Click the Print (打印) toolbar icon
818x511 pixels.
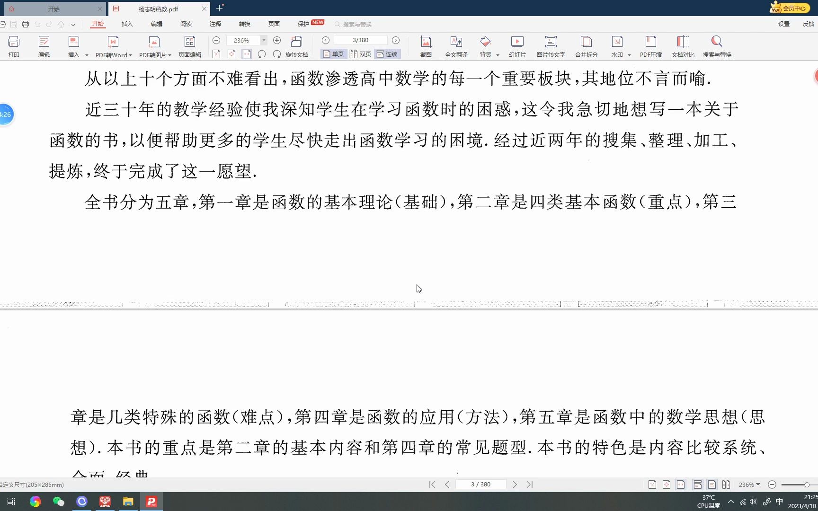(x=14, y=46)
